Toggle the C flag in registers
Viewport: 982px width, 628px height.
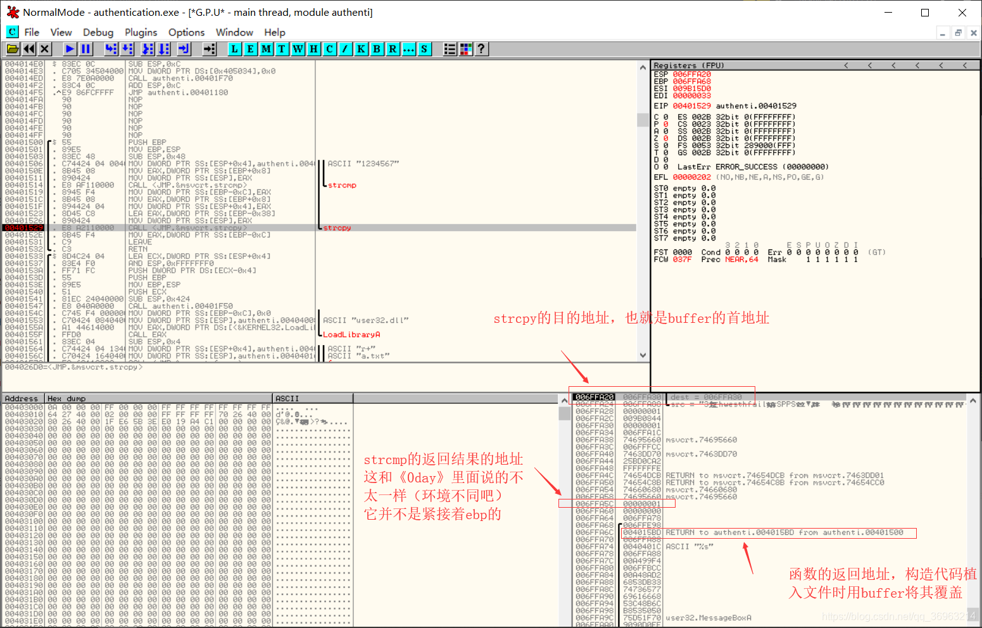[665, 117]
